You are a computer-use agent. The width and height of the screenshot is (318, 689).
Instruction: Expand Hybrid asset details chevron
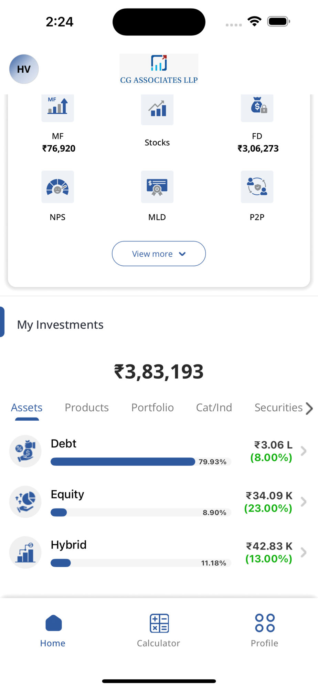pyautogui.click(x=304, y=552)
